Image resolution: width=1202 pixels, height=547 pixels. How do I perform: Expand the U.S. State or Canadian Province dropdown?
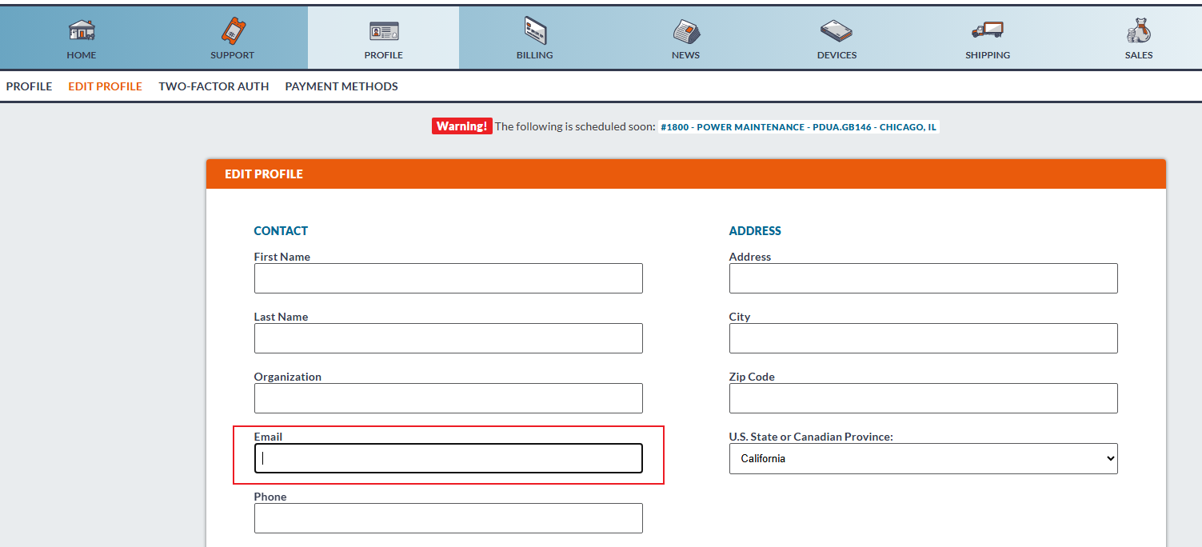pos(923,459)
